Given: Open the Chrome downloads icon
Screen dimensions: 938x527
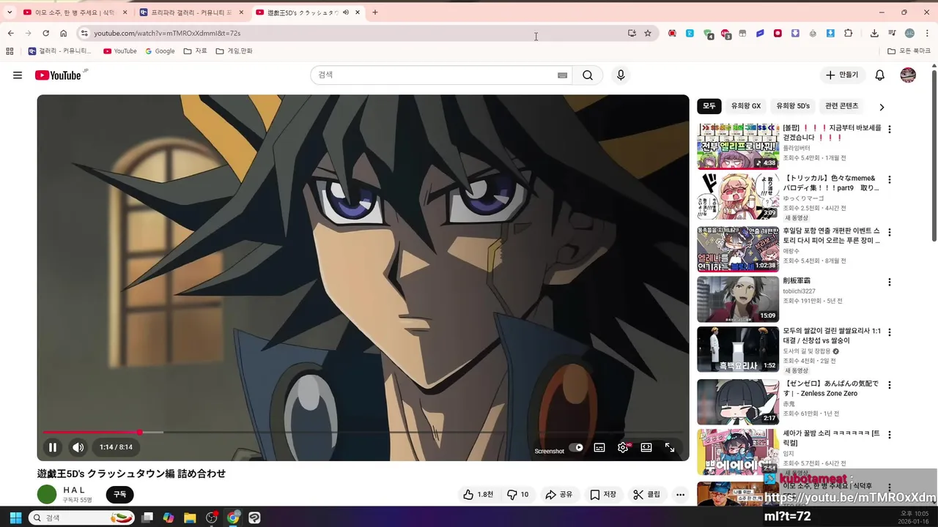Looking at the screenshot, I should (x=874, y=33).
